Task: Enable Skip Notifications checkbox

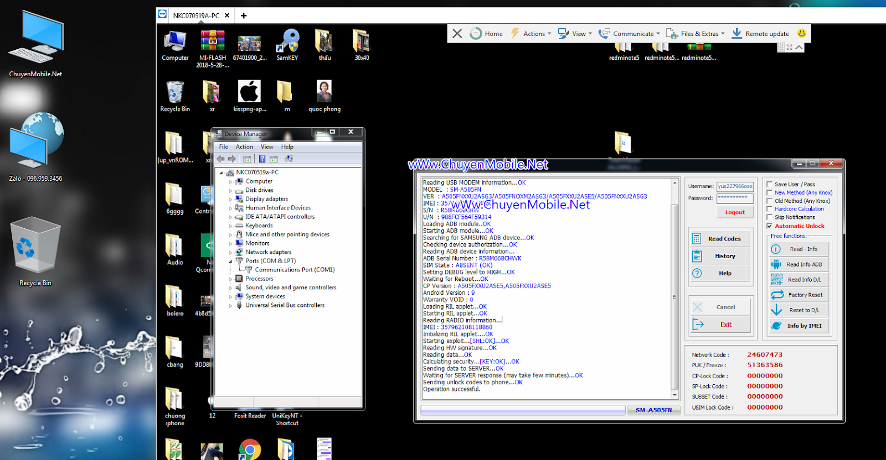Action: [x=769, y=217]
